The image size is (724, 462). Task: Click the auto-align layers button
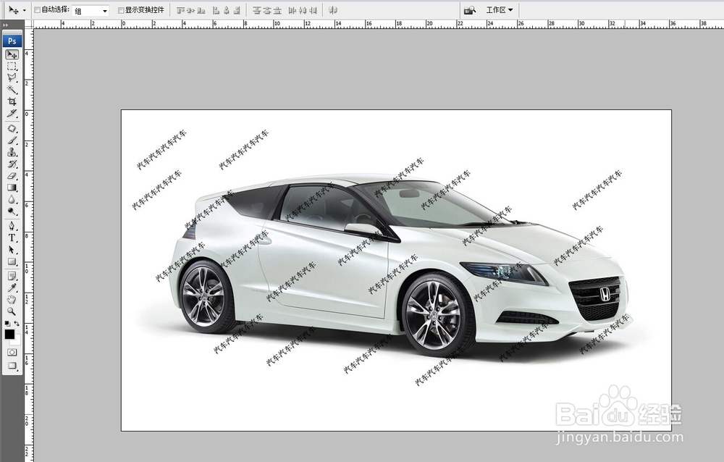[333, 10]
